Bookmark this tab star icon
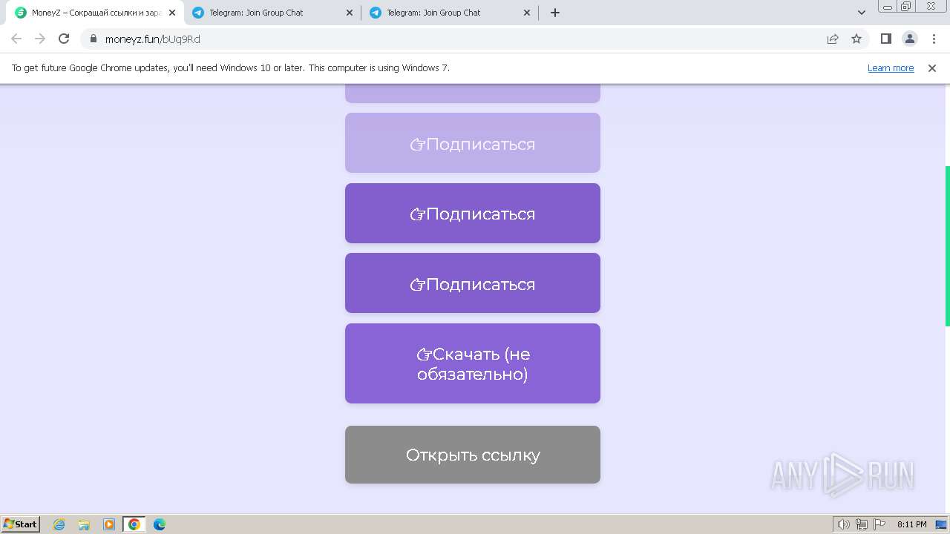Viewport: 950px width, 534px height. pyautogui.click(x=856, y=39)
